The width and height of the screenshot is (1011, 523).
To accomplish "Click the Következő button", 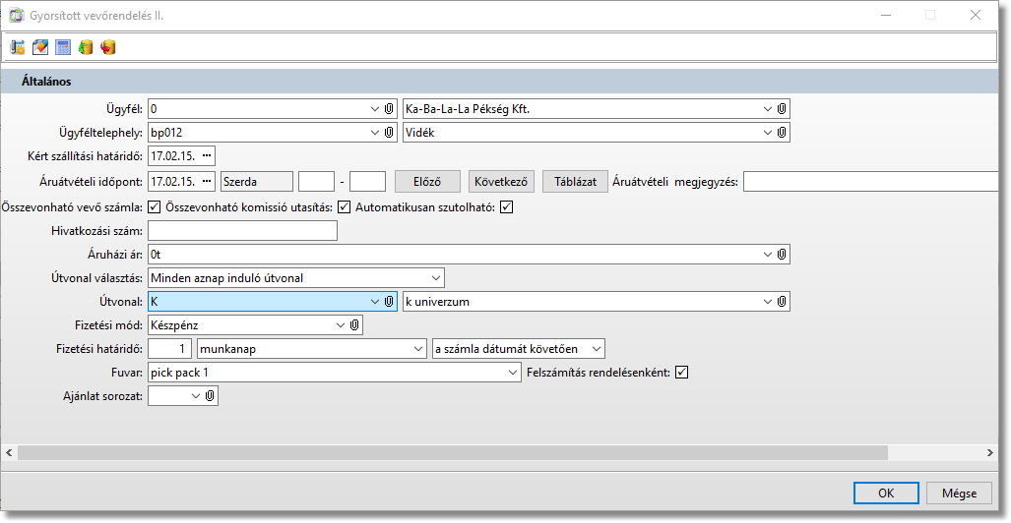I will [x=500, y=182].
